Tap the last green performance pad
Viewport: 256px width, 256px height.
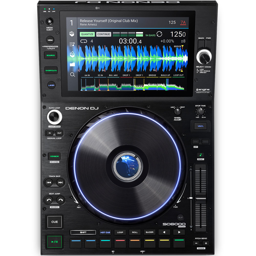[179, 243]
